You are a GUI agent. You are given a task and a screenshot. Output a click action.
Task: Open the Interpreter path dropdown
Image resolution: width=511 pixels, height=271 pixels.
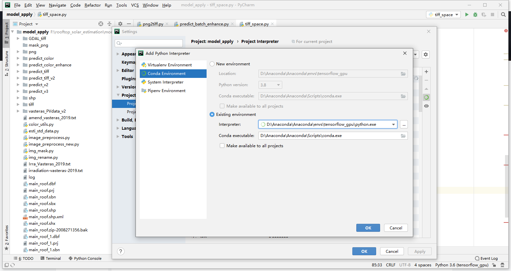[393, 124]
